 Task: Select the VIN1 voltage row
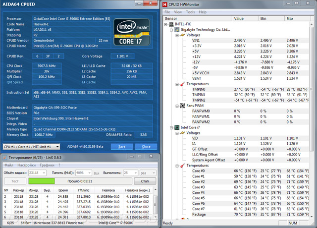250,41
